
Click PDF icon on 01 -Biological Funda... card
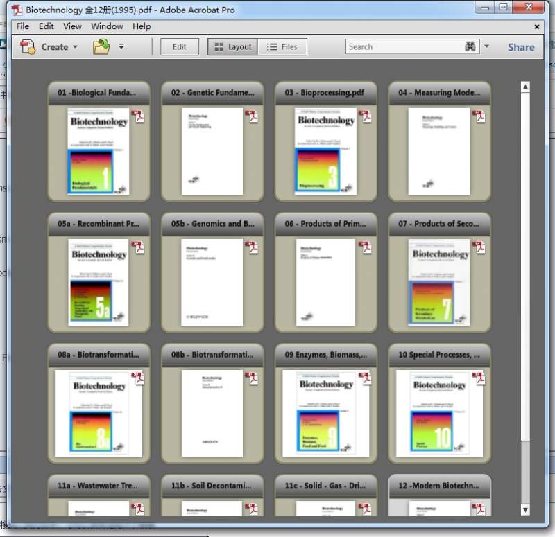pos(138,116)
